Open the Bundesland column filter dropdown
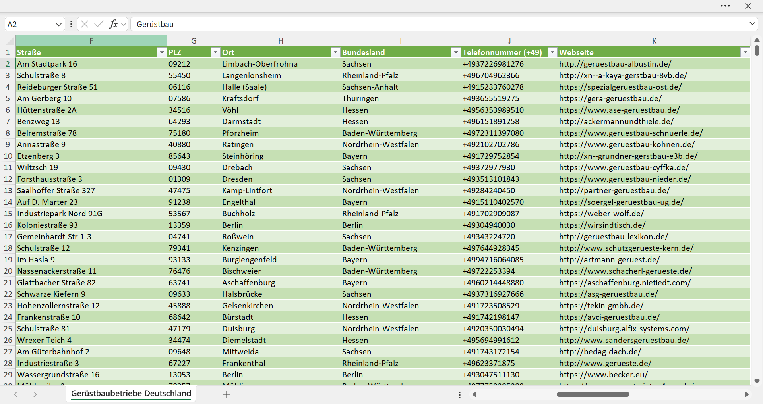 point(456,52)
